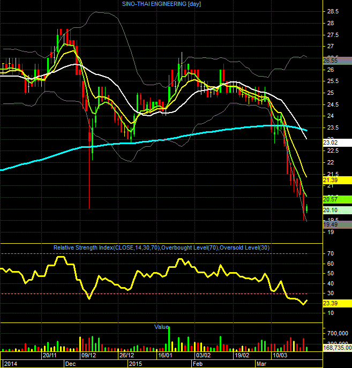
Task: Click the Relative Strength Index indicator title
Action: pos(161,248)
